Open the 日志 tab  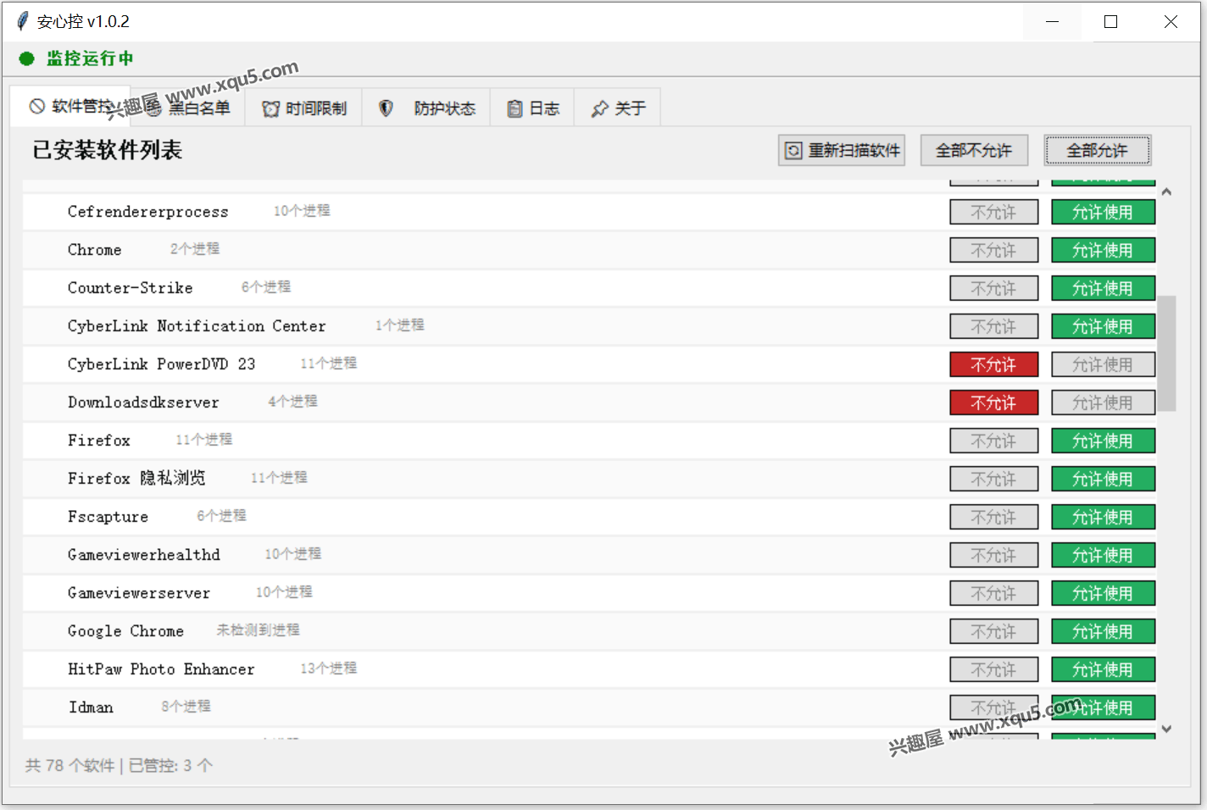tap(532, 108)
